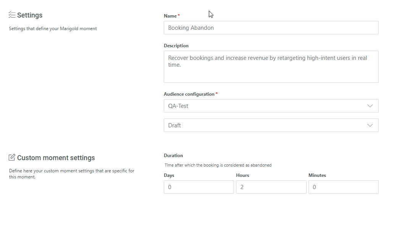Image resolution: width=394 pixels, height=228 pixels.
Task: Click the chevron arrow on QA-Test dropdown
Action: pyautogui.click(x=370, y=106)
